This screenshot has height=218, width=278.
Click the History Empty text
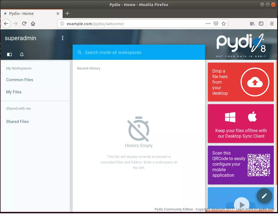click(x=139, y=145)
